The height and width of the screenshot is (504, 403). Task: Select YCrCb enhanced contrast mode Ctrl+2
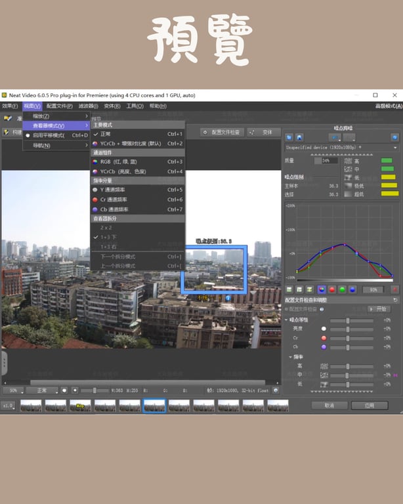pyautogui.click(x=138, y=144)
